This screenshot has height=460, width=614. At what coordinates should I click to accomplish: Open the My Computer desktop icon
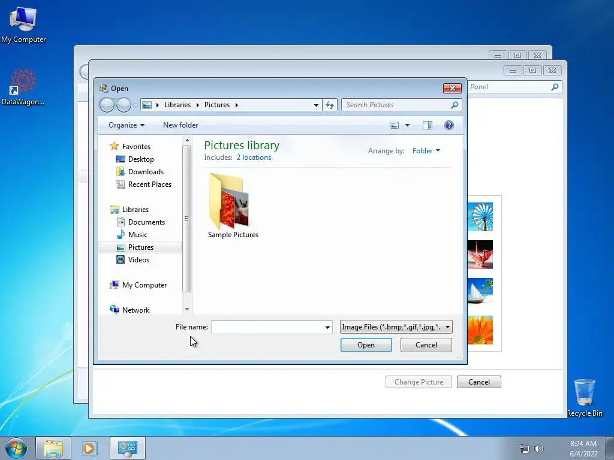click(23, 24)
